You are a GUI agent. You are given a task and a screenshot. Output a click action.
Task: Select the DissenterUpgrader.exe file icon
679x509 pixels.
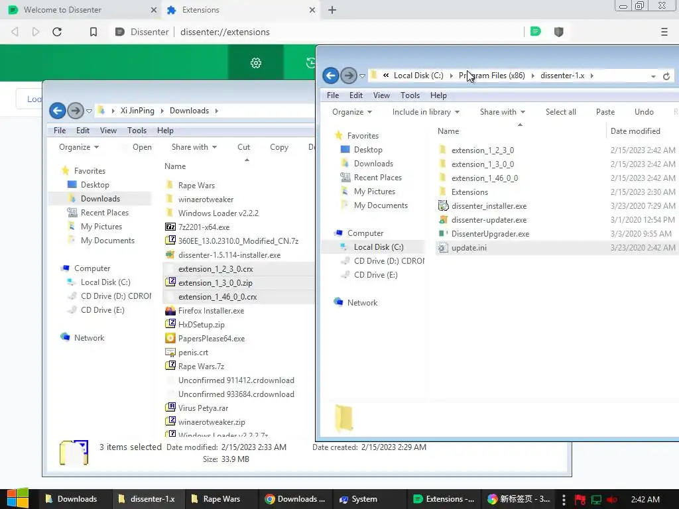[442, 233]
